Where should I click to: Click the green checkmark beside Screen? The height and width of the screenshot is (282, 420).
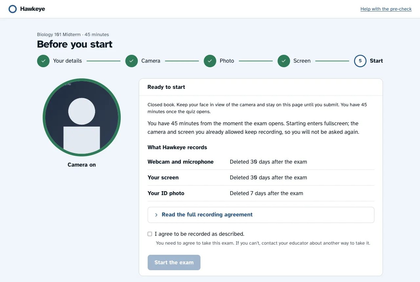pyautogui.click(x=284, y=61)
